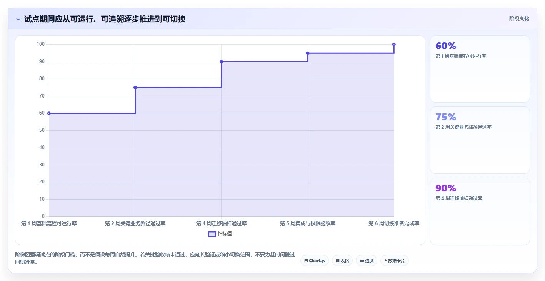Click the data point at value 100

pyautogui.click(x=394, y=45)
